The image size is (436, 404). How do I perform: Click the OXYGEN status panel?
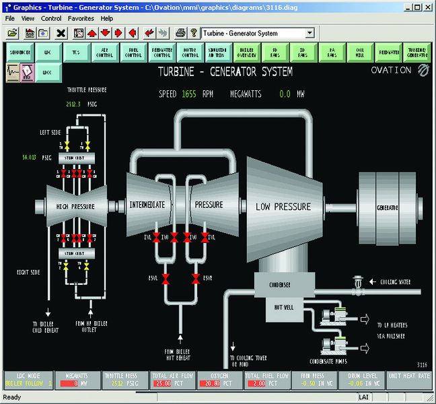tap(219, 380)
